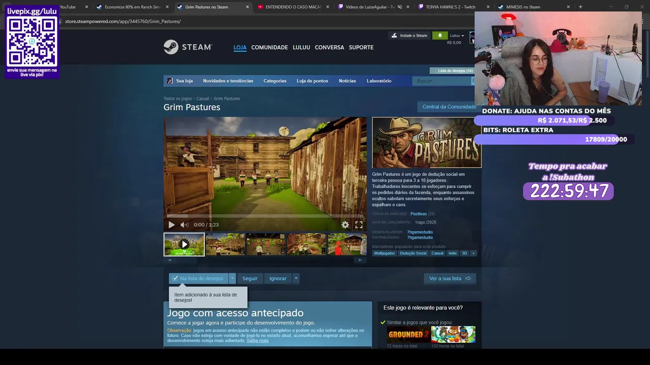Open Novidades e tendências menu

(x=228, y=81)
